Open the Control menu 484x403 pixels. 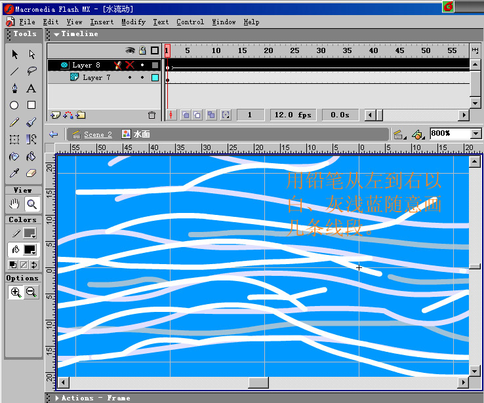(190, 22)
